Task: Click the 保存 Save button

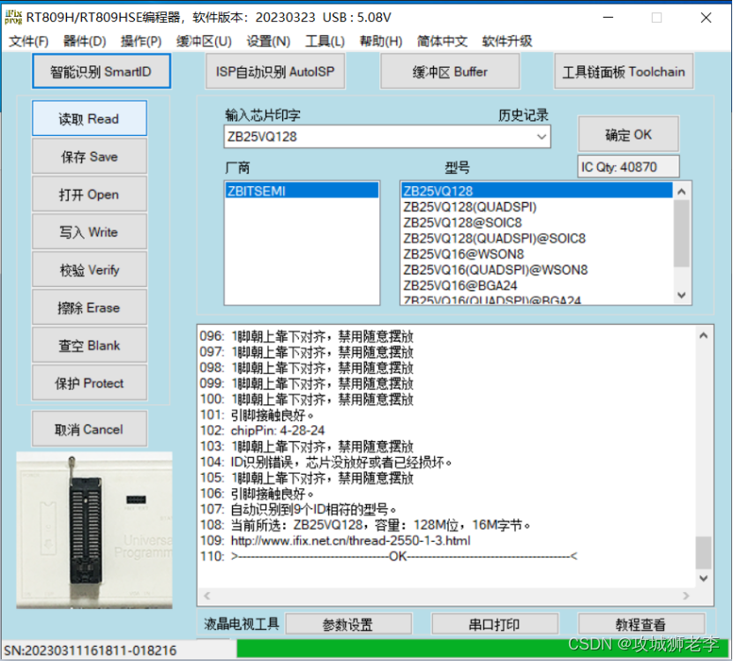Action: click(89, 156)
